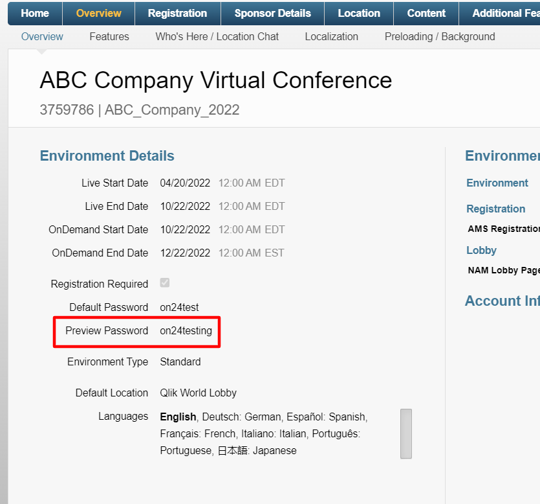
Task: Open the Features sub-tab
Action: [x=109, y=36]
